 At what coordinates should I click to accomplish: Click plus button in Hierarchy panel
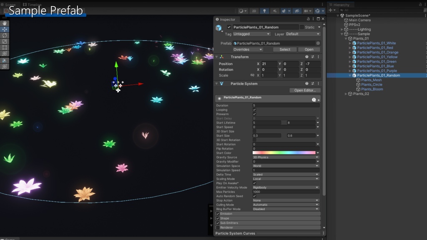click(x=330, y=10)
